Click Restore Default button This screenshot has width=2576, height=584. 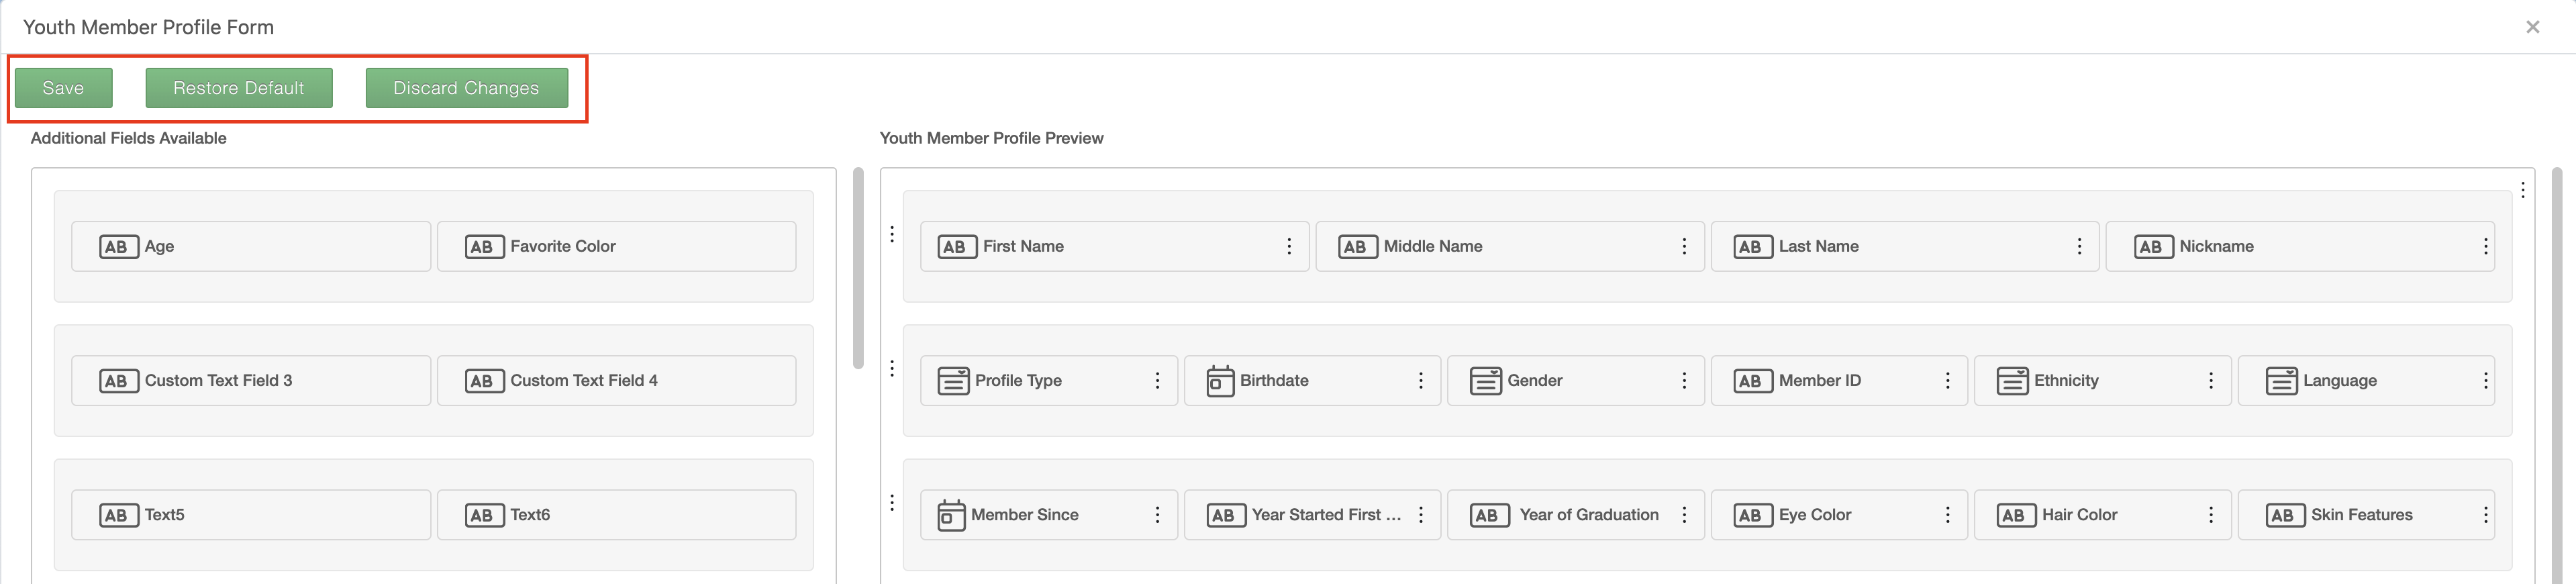(239, 88)
